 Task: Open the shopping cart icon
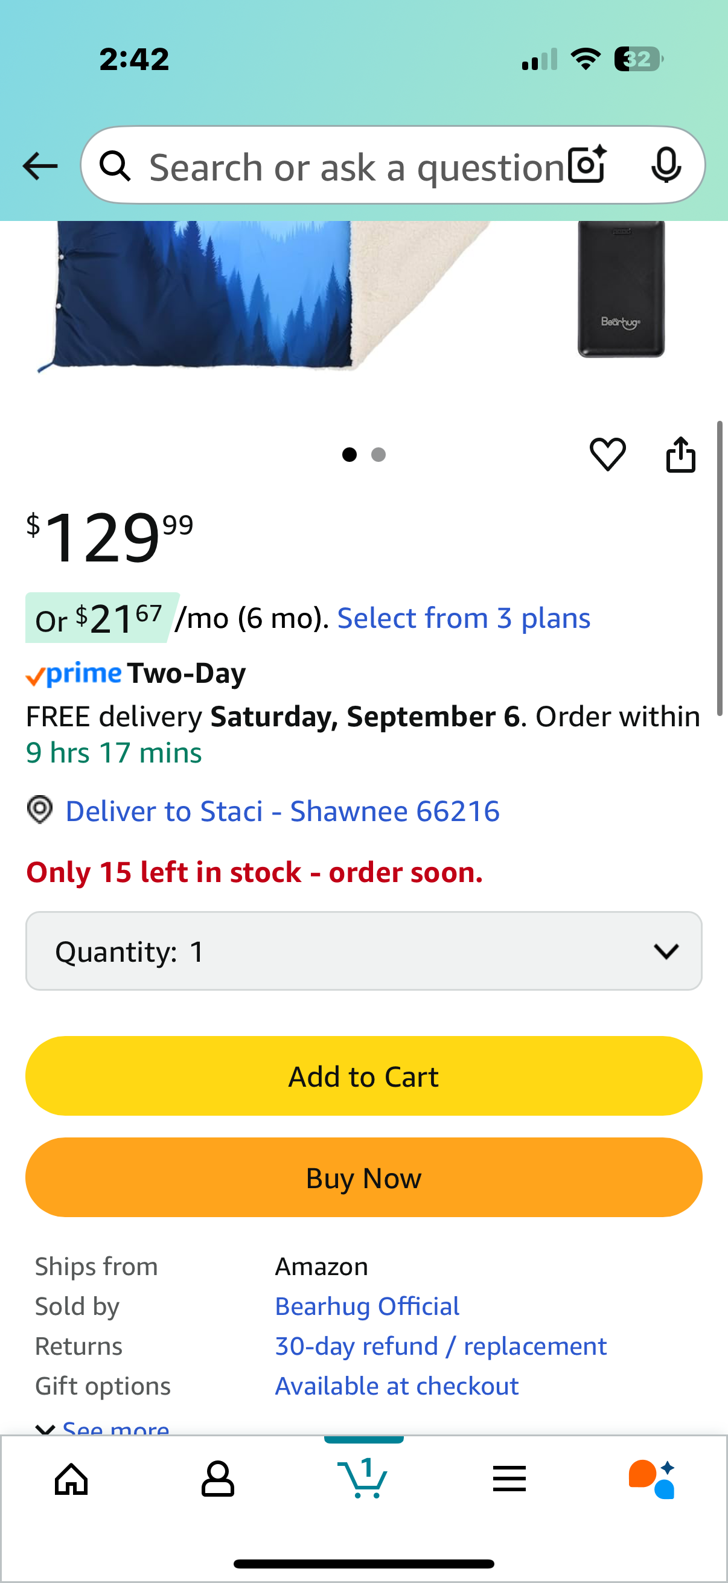(363, 1477)
